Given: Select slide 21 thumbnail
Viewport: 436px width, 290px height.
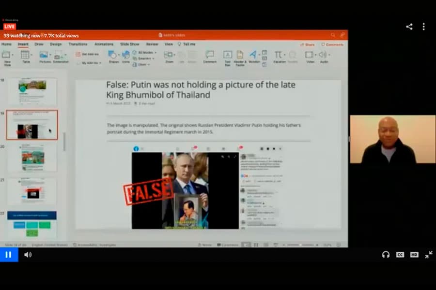Looking at the screenshot, I should (x=32, y=191).
